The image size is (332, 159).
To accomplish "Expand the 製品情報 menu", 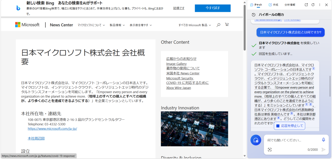I will (x=117, y=25).
